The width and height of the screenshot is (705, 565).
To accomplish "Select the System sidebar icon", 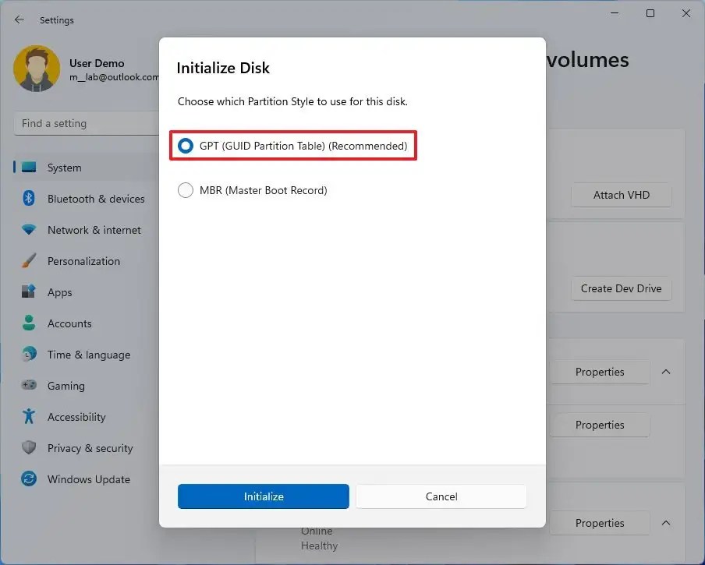I will point(30,168).
